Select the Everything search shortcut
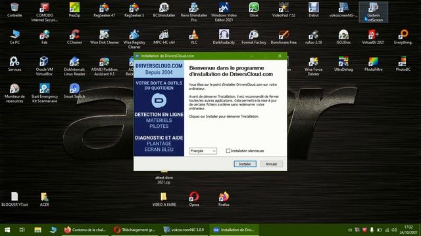 point(403,37)
